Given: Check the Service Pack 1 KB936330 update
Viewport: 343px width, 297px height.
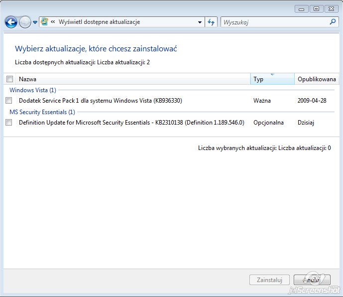Looking at the screenshot, I should (9, 101).
